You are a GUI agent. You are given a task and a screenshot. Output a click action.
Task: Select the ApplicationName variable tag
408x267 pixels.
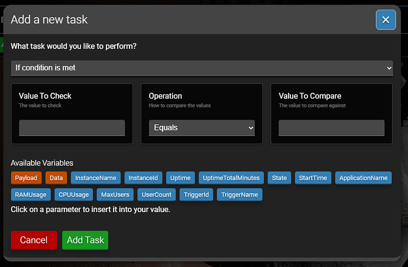point(364,178)
